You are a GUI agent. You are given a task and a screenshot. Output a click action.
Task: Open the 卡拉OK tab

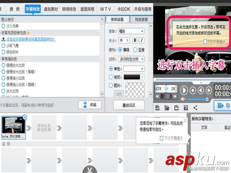[124, 9]
